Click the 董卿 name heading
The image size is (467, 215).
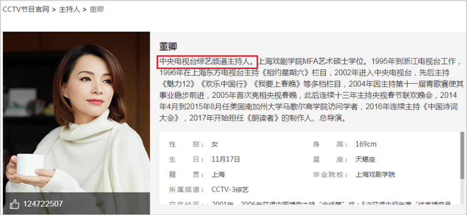tap(168, 47)
